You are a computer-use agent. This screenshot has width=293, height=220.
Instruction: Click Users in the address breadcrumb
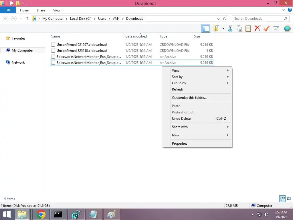click(102, 19)
